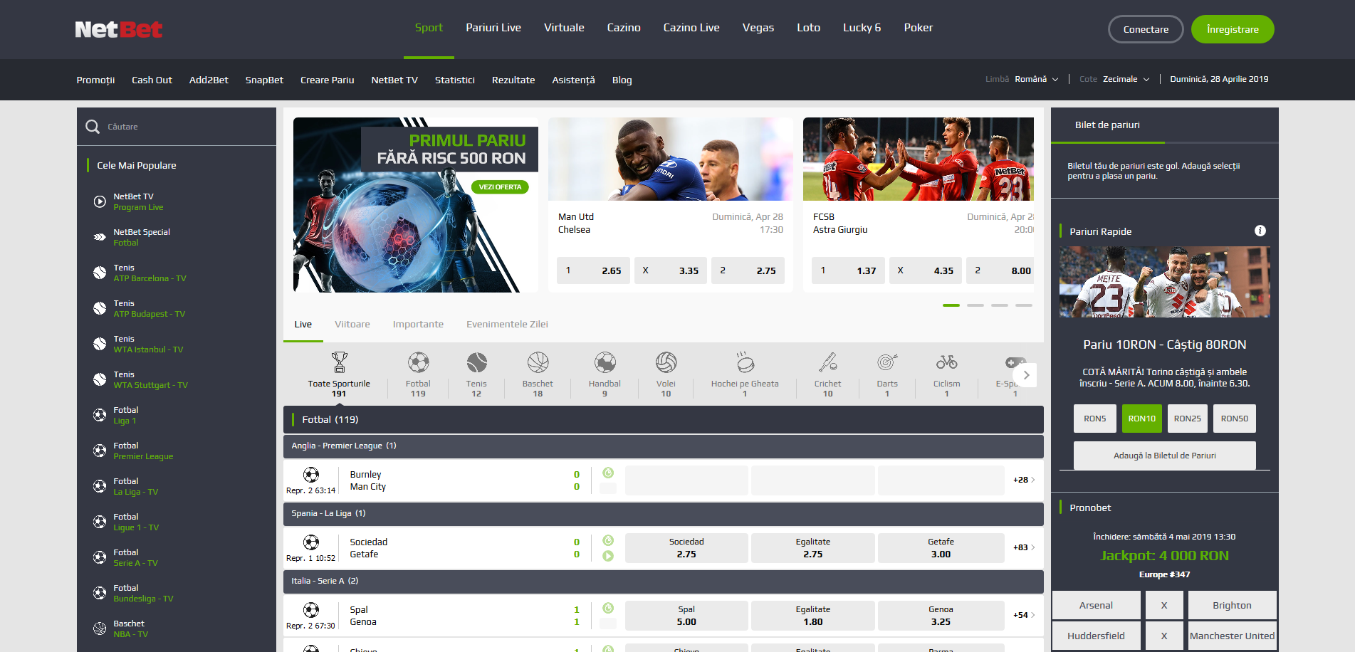1355x652 pixels.
Task: Click the Înregistrare button
Action: [x=1233, y=29]
